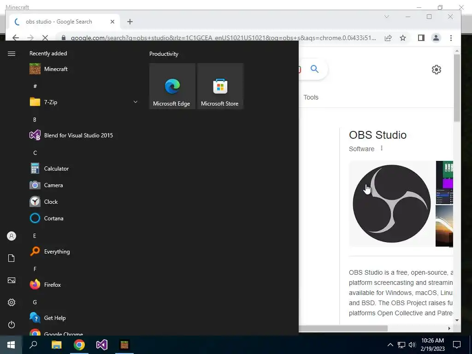This screenshot has height=354, width=472.
Task: Select the obs studio Google Search tab
Action: click(65, 22)
